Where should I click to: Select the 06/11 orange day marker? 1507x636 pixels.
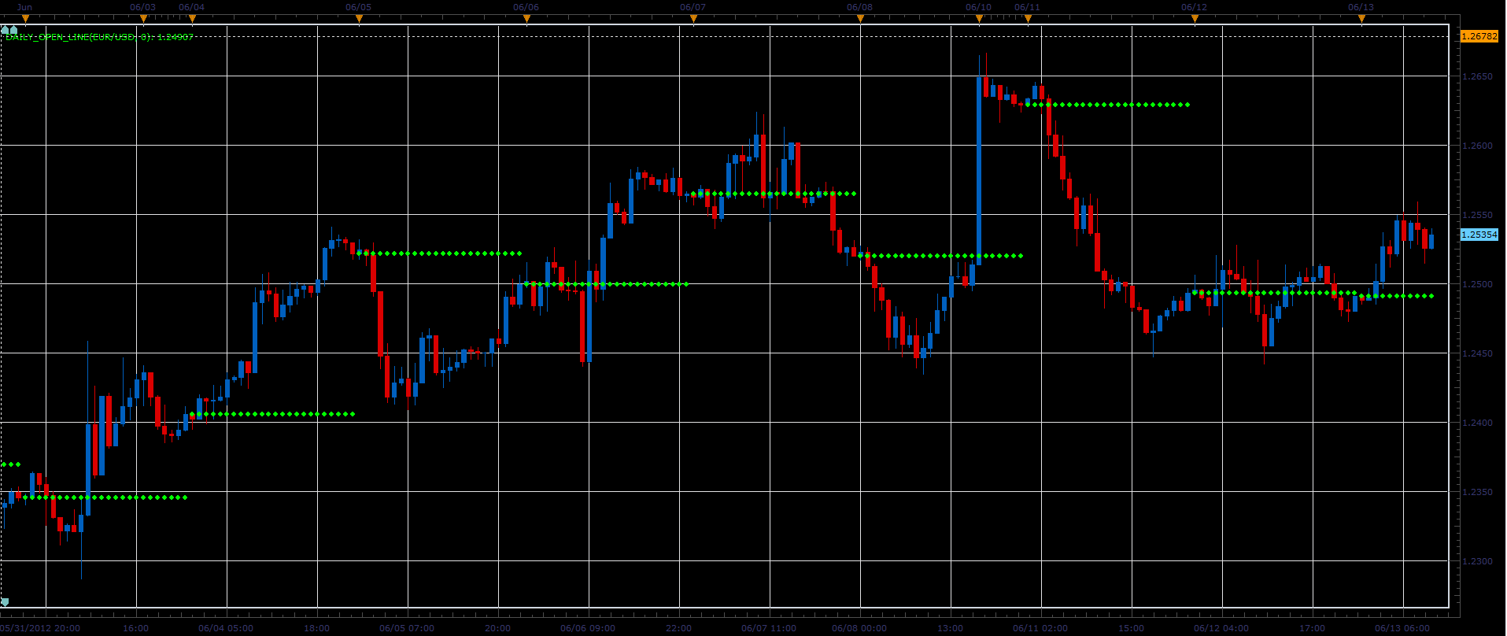point(1028,19)
